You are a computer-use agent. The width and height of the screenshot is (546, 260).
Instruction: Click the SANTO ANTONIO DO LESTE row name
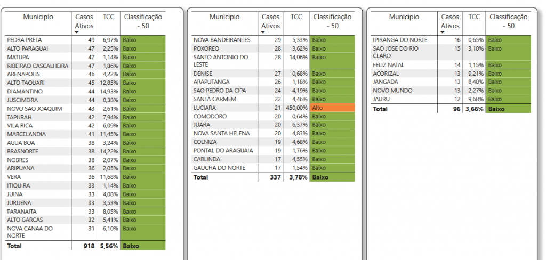pyautogui.click(x=221, y=61)
